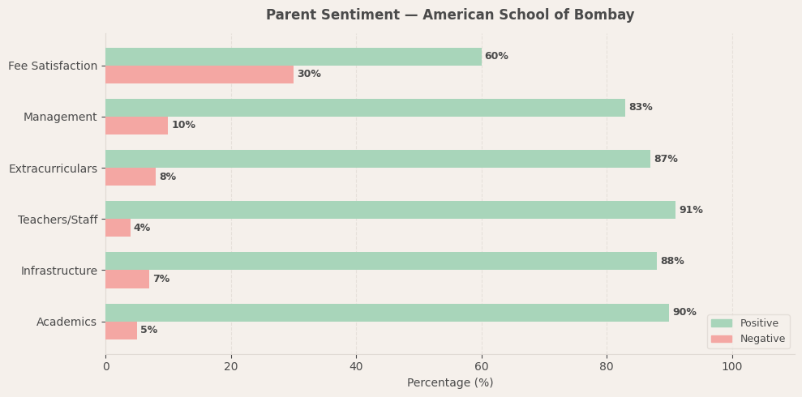
Task: Click the pink Negative legend swatch
Action: pos(721,339)
